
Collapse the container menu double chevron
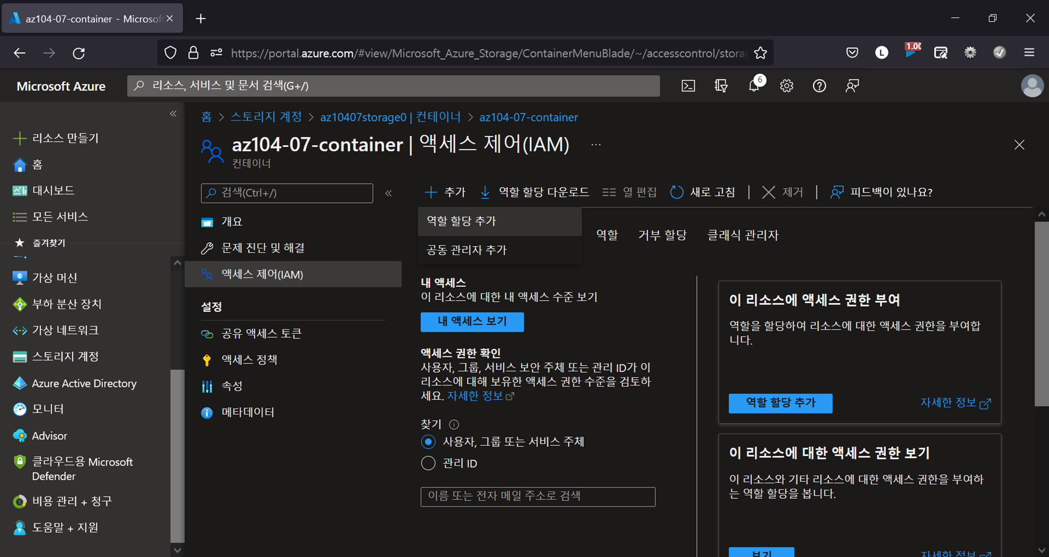(x=389, y=193)
